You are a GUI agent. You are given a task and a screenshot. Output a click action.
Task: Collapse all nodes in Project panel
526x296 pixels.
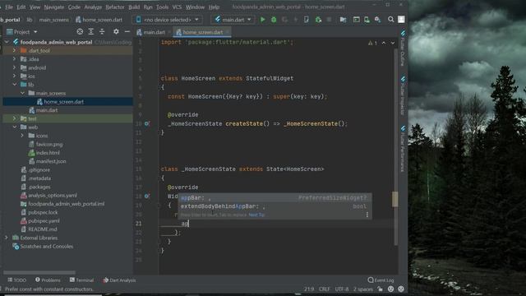tap(102, 31)
